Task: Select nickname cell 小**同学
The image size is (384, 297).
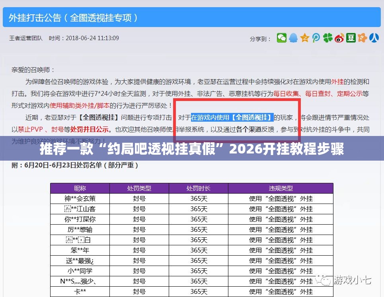Action: (x=80, y=271)
